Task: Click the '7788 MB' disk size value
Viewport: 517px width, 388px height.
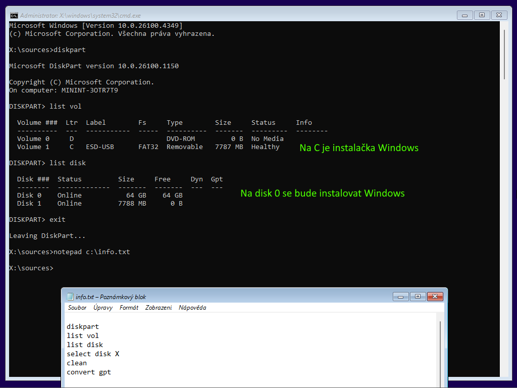Action: click(132, 204)
